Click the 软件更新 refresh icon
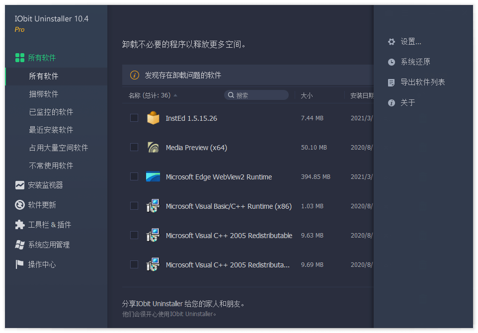478x333 pixels. point(20,205)
